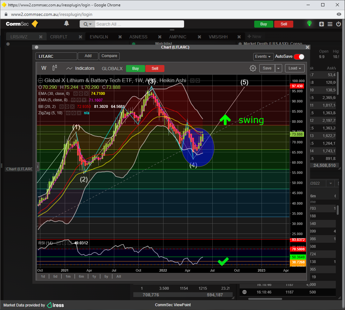Click the Search All input box
The height and width of the screenshot is (310, 345).
(x=140, y=24)
